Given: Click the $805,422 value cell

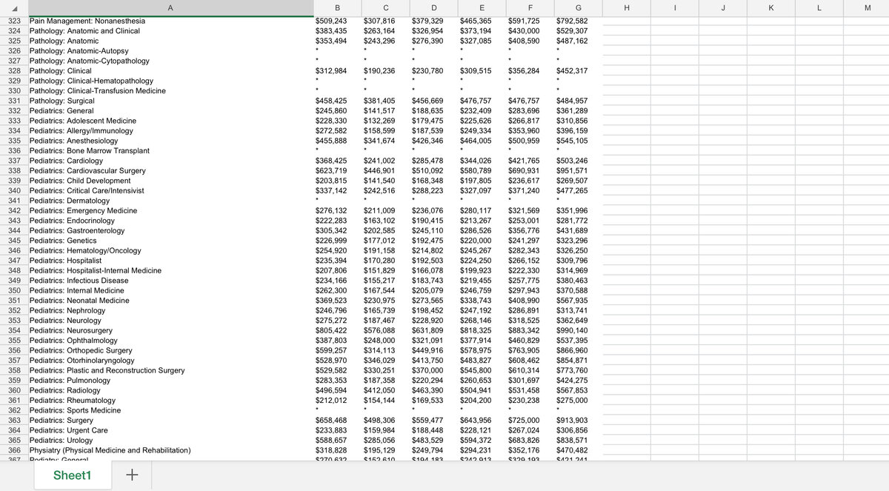Looking at the screenshot, I should click(331, 330).
